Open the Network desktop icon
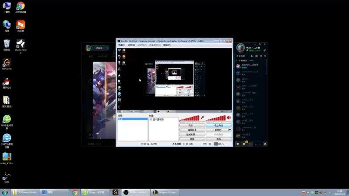Screen dimensions: 349x196 7,26
